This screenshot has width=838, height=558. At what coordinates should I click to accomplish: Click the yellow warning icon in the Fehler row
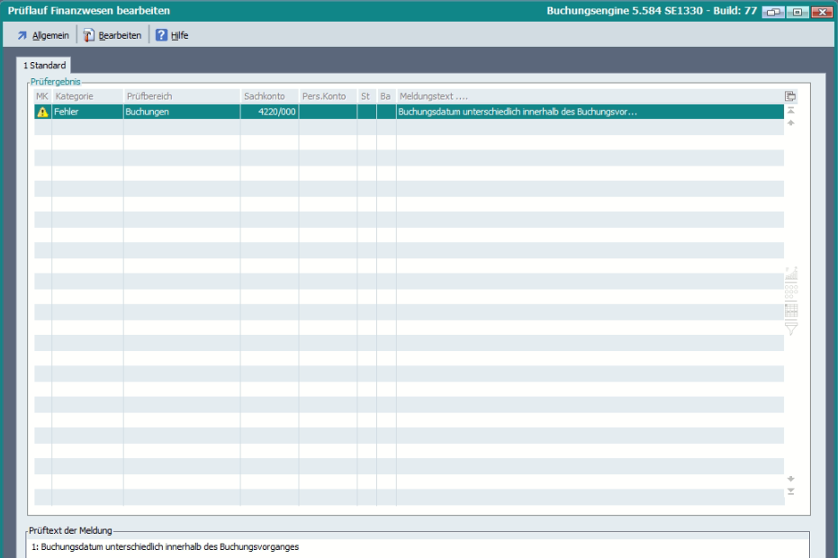pos(42,112)
